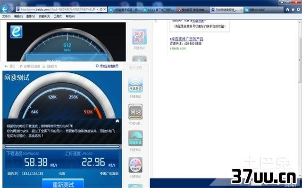Click the 64K label on the gauge
The width and height of the screenshot is (302, 188).
click(x=34, y=112)
